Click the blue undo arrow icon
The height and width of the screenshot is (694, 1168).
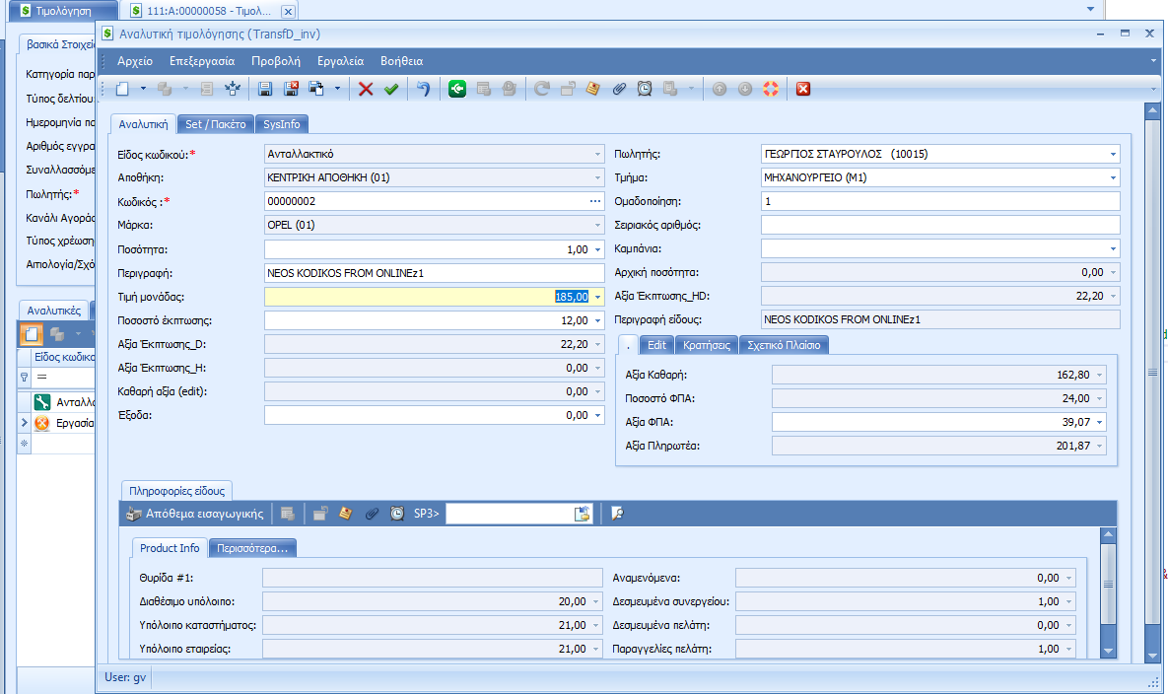pos(423,89)
